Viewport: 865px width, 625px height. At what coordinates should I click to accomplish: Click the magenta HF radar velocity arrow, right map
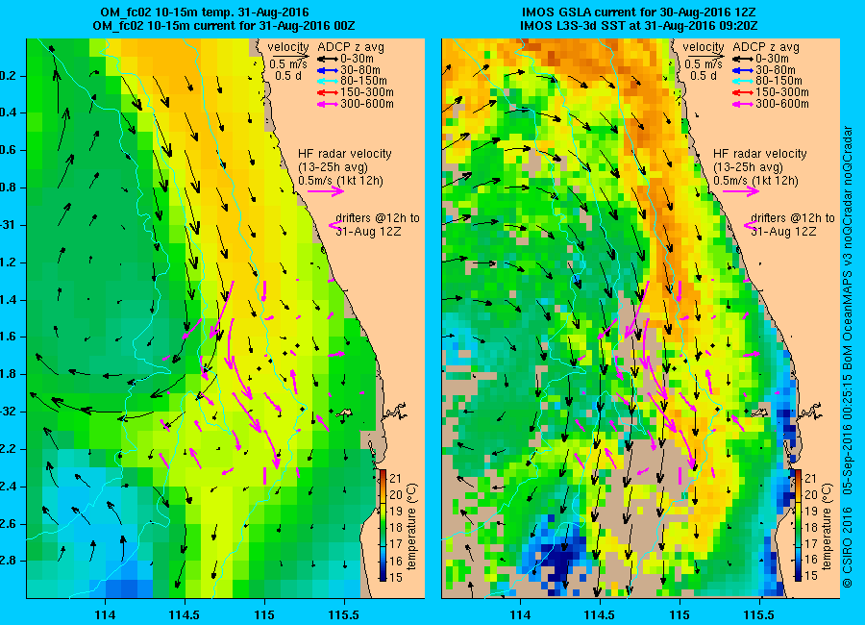click(741, 191)
